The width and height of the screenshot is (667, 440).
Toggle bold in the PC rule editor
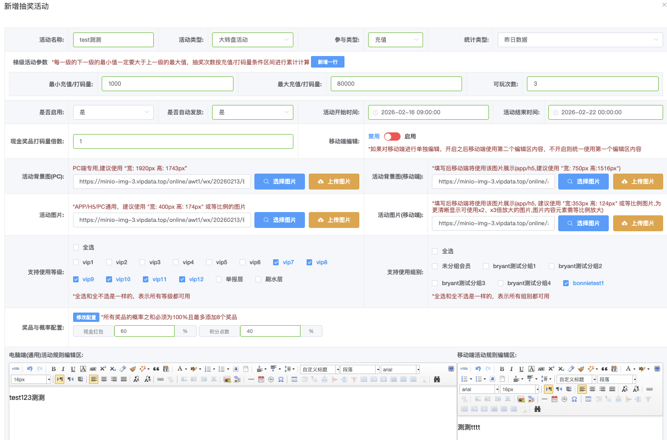[53, 369]
